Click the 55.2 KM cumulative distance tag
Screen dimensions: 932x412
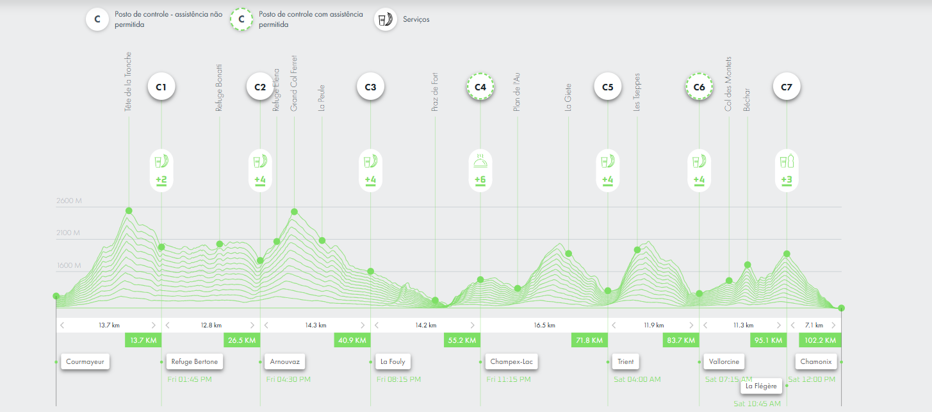[x=462, y=340]
